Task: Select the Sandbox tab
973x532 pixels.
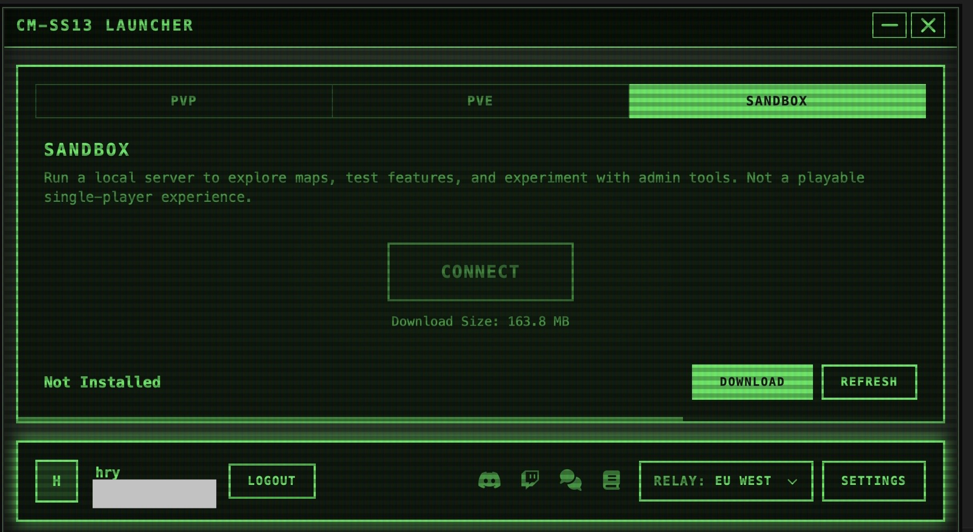Action: pos(777,101)
